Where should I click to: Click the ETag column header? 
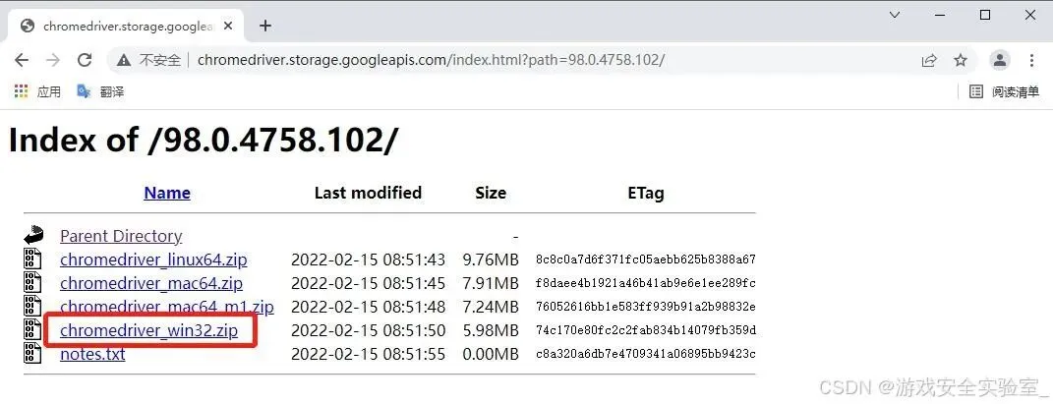coord(645,194)
